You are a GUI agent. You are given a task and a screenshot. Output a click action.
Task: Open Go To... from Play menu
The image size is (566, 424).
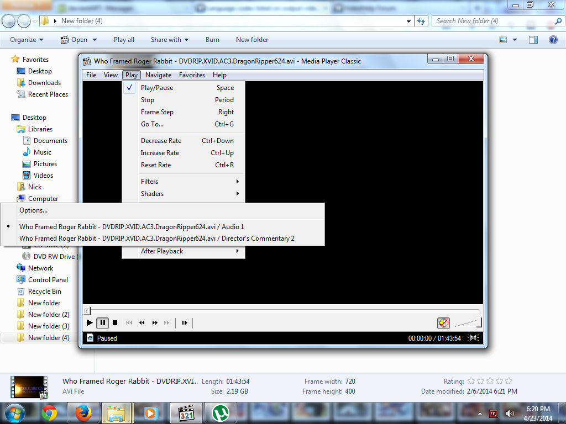pyautogui.click(x=184, y=124)
